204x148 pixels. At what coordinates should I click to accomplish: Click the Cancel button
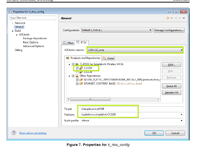(x=175, y=133)
